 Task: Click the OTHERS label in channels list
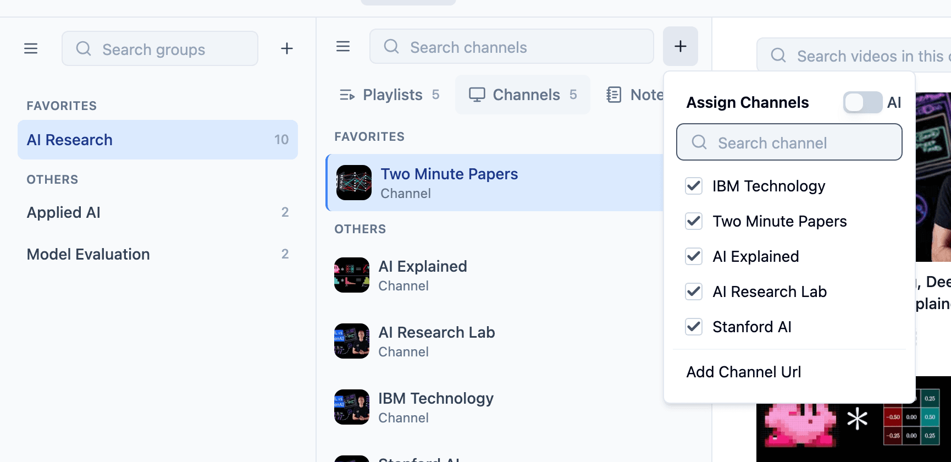click(x=360, y=229)
